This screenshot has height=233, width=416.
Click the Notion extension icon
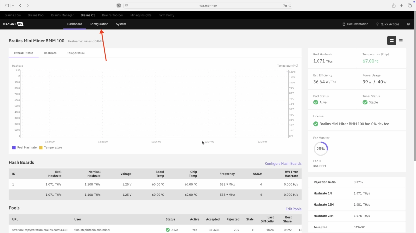119,6
